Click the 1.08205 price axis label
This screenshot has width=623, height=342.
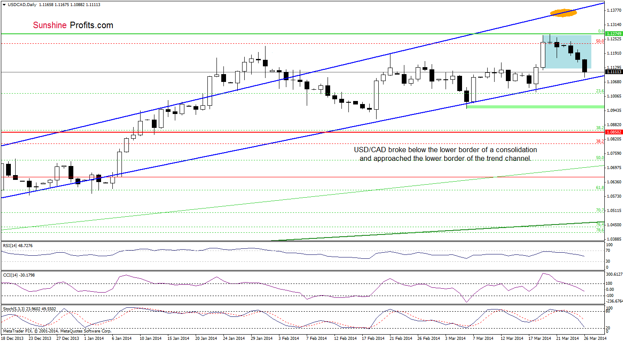click(613, 139)
